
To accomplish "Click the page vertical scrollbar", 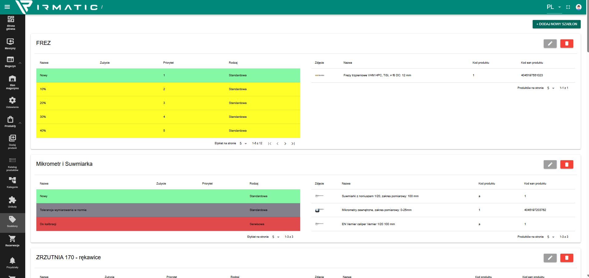I will (x=588, y=26).
